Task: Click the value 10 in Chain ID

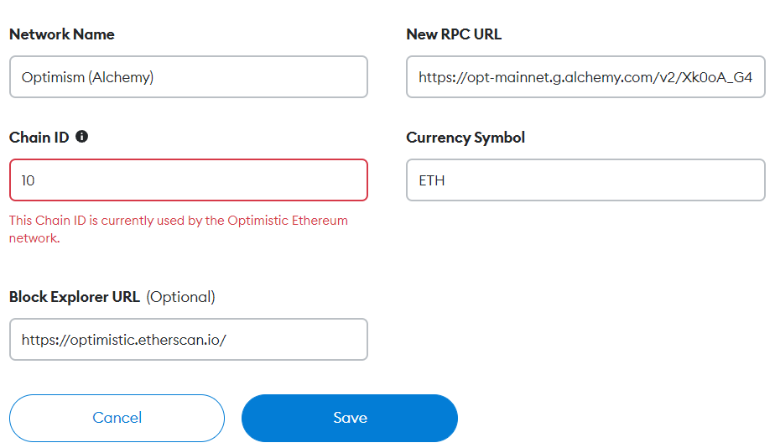Action: tap(29, 180)
